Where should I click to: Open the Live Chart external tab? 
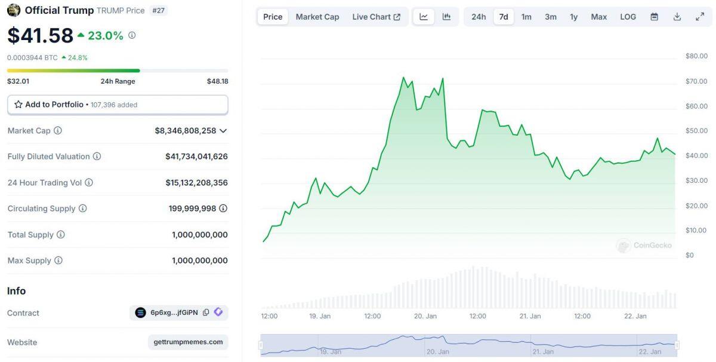[376, 17]
